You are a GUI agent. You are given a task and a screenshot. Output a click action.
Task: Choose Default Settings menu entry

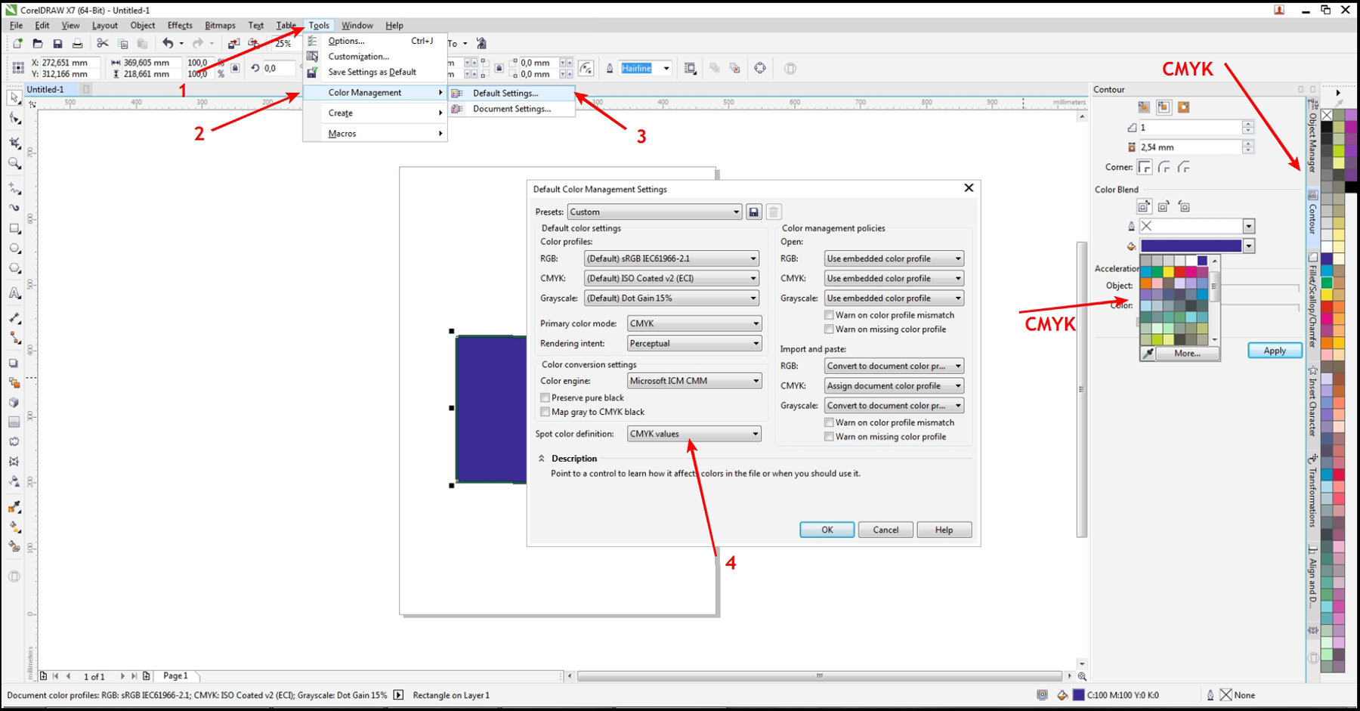pyautogui.click(x=512, y=93)
